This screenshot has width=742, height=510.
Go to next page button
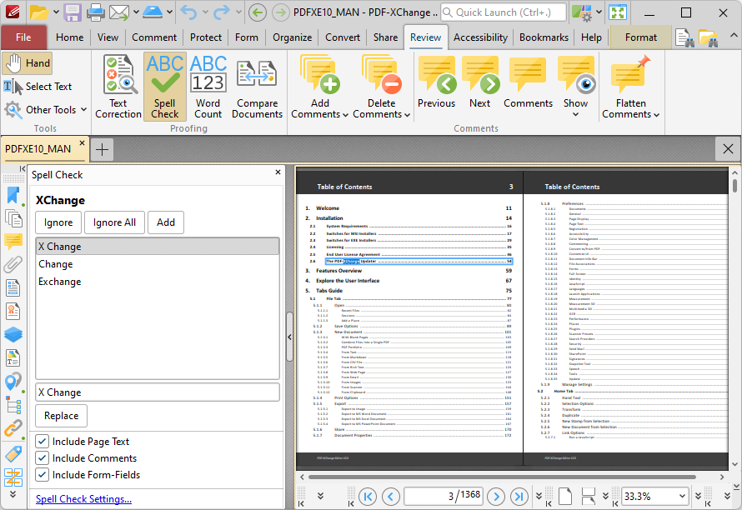click(496, 497)
